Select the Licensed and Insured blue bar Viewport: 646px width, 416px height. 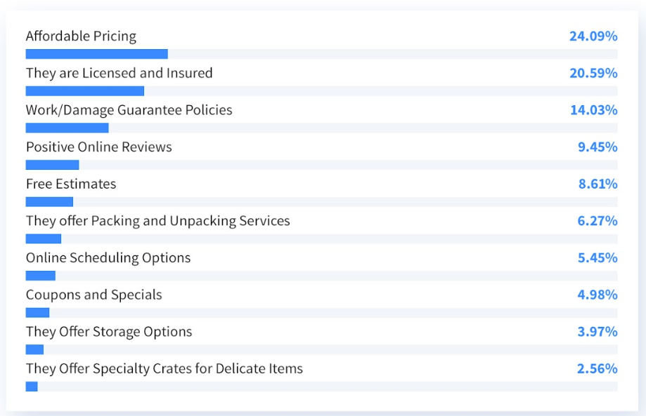[85, 90]
